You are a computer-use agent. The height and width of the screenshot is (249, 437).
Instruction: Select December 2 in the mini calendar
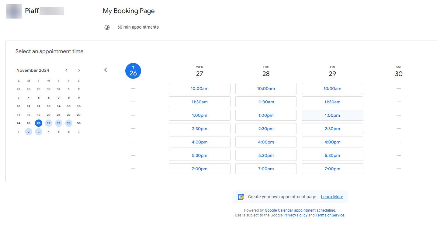pos(29,132)
